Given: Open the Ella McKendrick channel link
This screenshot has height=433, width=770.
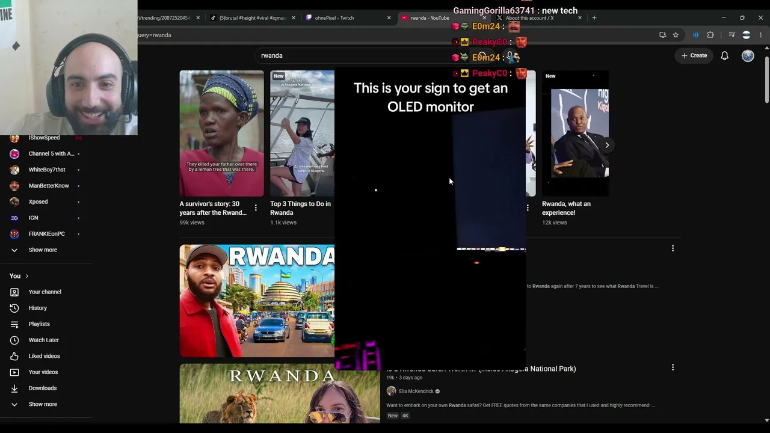Looking at the screenshot, I should click(x=416, y=392).
